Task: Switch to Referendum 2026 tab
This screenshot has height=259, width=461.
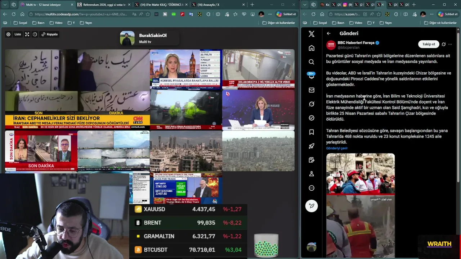Action: tap(104, 5)
